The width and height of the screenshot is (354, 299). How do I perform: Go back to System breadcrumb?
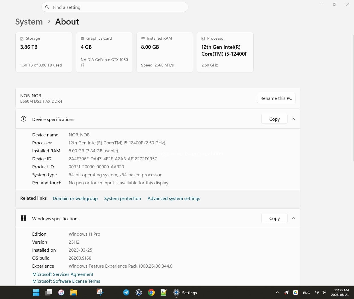pyautogui.click(x=29, y=22)
